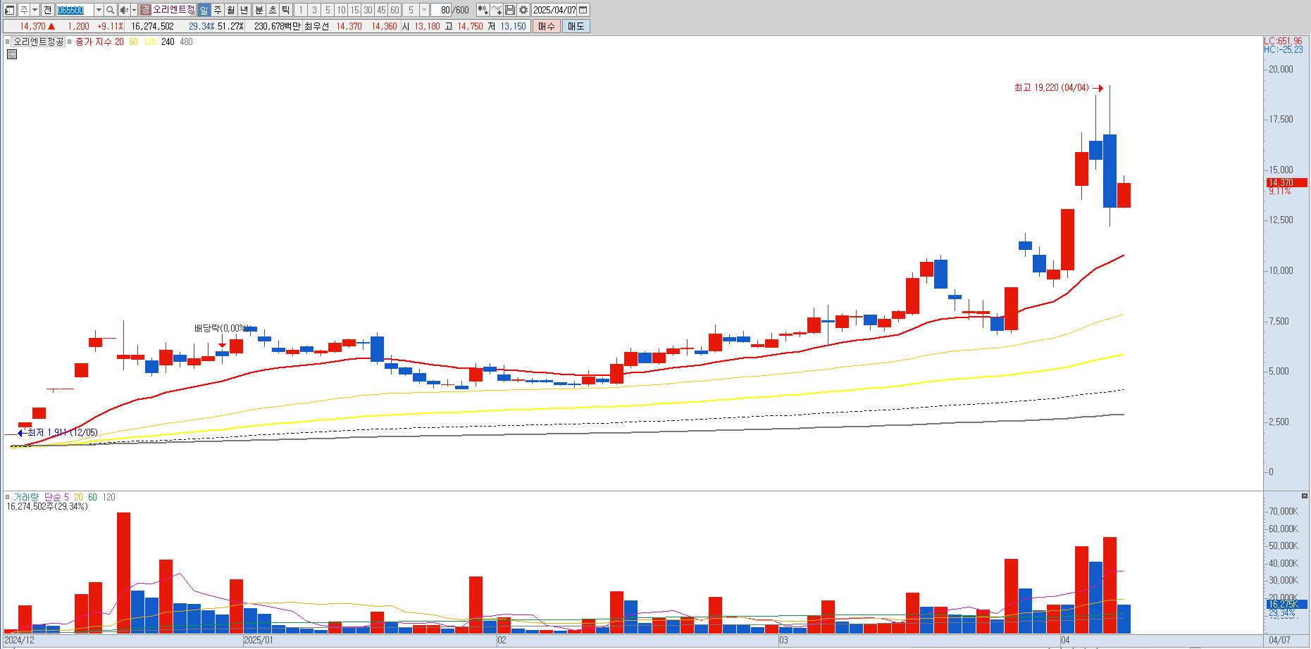Expand the stock code history dropdown
Image resolution: width=1311 pixels, height=649 pixels.
[x=99, y=10]
